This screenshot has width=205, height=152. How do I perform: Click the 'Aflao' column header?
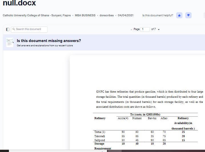pos(164,118)
